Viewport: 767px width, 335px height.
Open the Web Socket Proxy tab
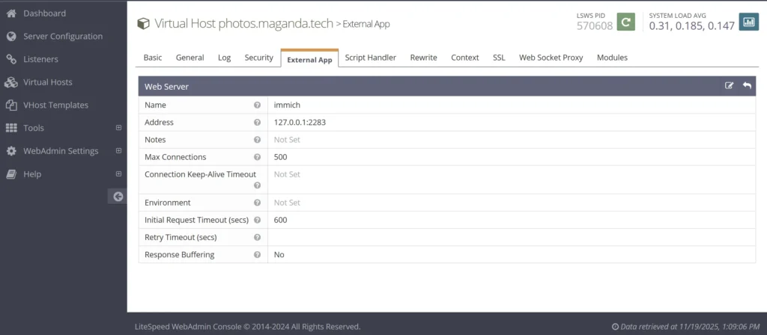tap(551, 58)
